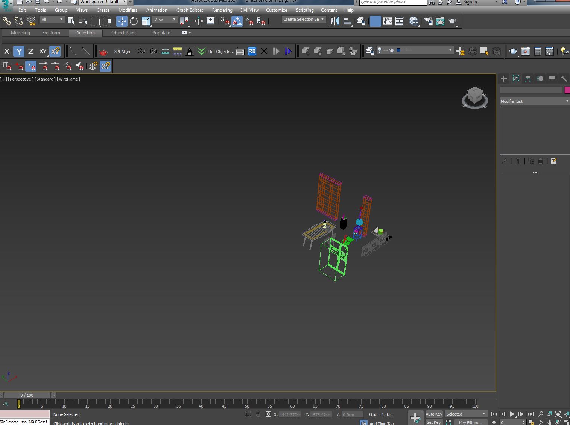Screen dimensions: 570x425
Task: Open the Motion command panel tab
Action: [540, 78]
